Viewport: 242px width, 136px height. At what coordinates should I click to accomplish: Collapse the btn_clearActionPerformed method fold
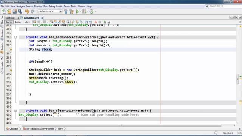16,111
